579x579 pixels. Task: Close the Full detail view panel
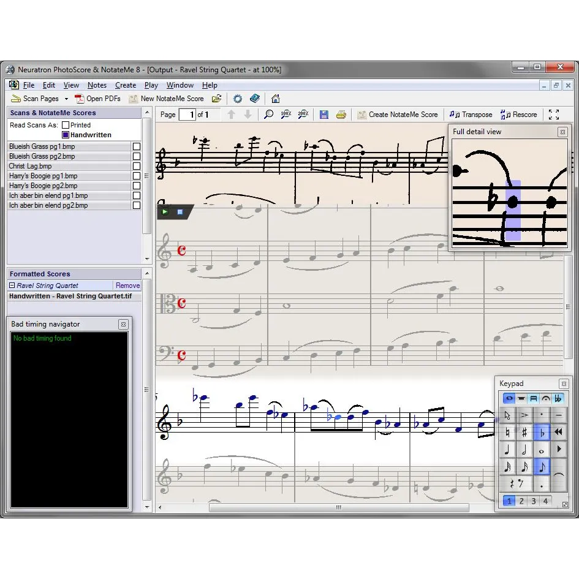click(x=562, y=132)
